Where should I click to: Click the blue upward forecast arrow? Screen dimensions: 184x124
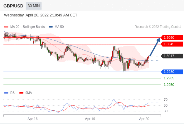click(155, 47)
